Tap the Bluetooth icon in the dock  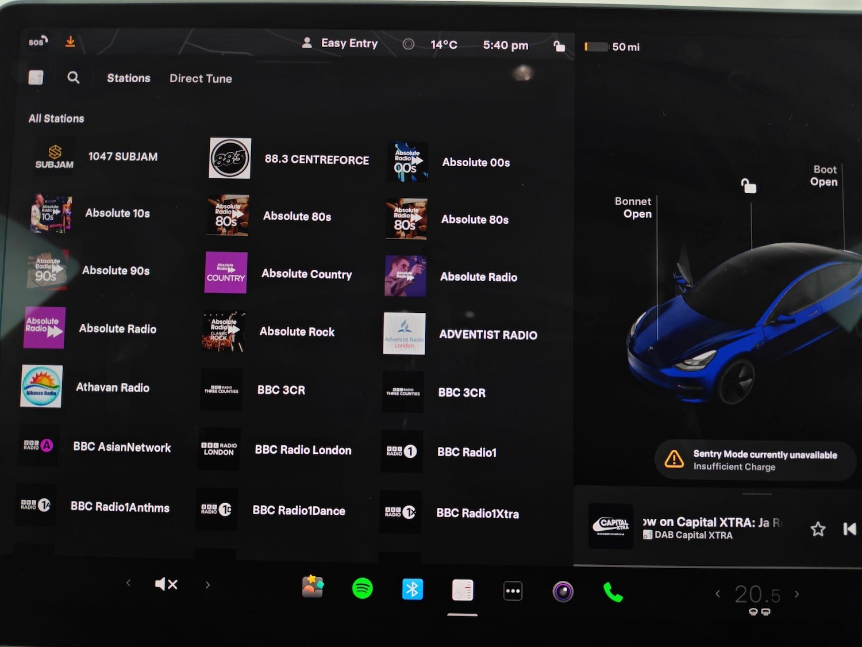coord(412,589)
